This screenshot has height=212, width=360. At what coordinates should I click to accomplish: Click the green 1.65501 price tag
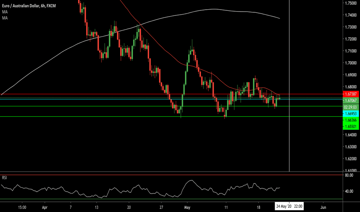tap(351, 126)
